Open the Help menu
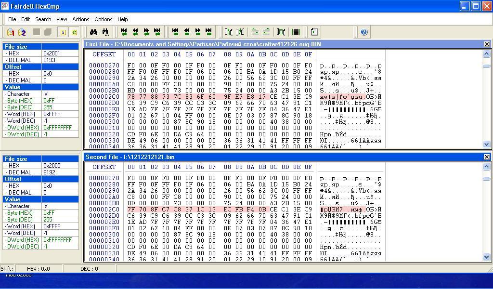Image resolution: width=493 pixels, height=289 pixels. coord(123,19)
